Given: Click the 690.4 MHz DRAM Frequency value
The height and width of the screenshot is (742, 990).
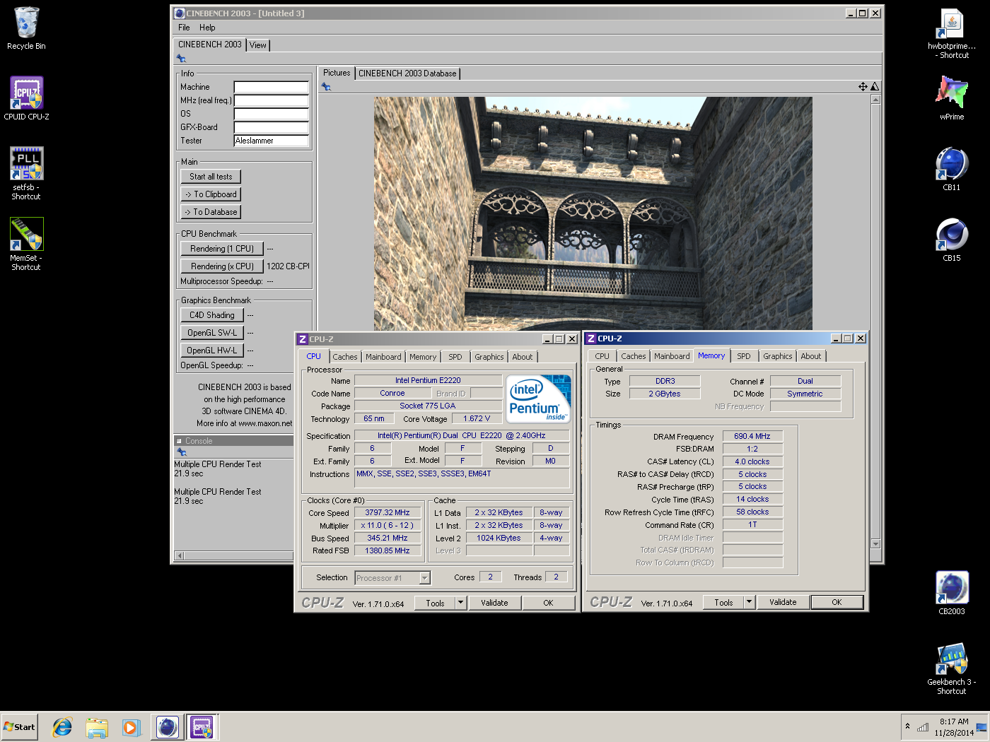Looking at the screenshot, I should [752, 437].
